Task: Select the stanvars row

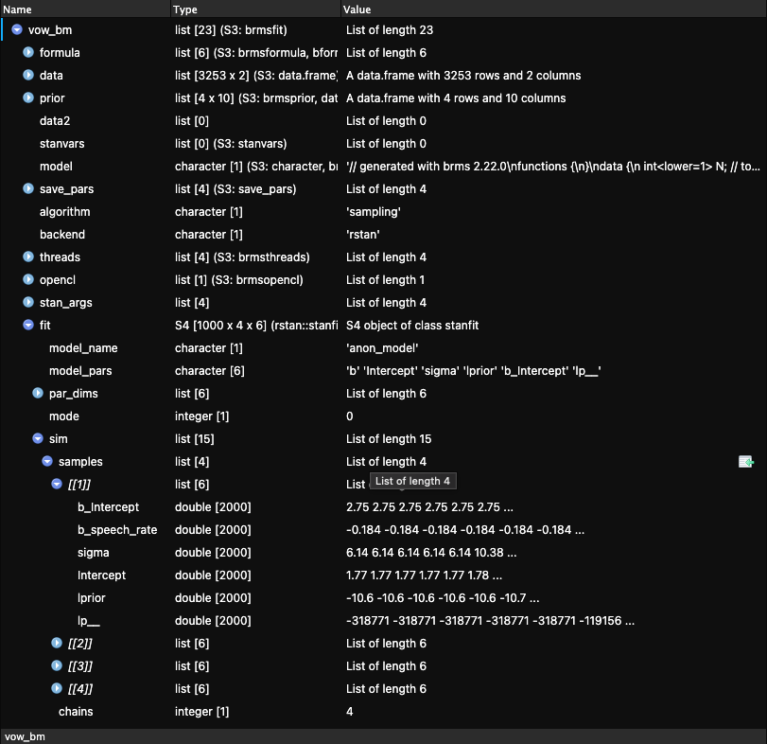Action: click(x=384, y=144)
